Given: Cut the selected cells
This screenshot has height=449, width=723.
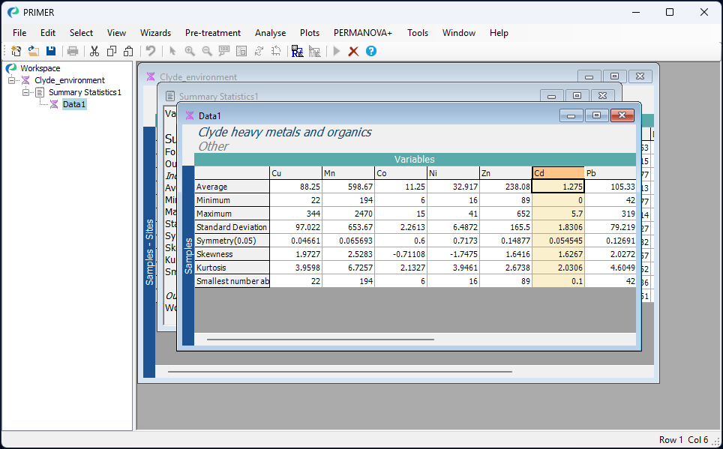Looking at the screenshot, I should 94,51.
